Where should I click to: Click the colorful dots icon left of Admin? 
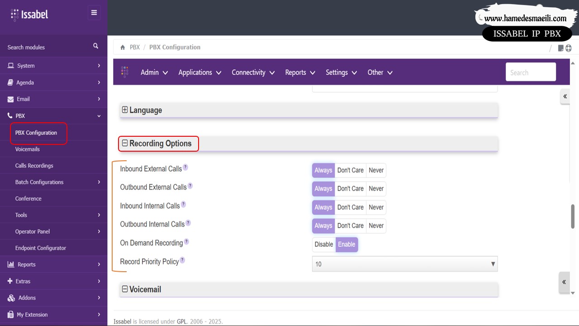tap(125, 72)
